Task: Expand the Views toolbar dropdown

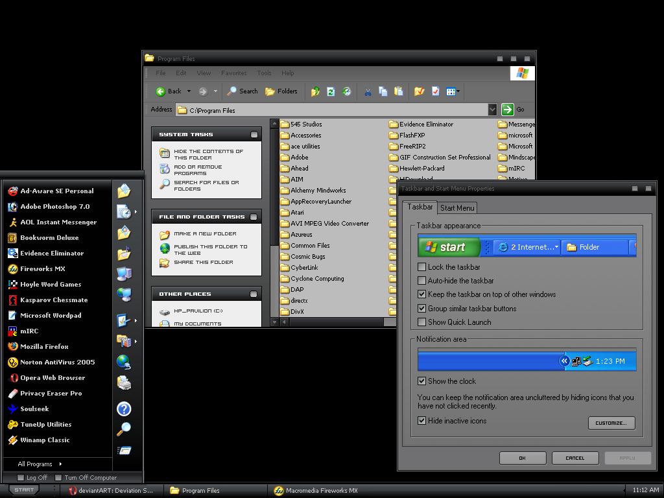Action: 458,91
